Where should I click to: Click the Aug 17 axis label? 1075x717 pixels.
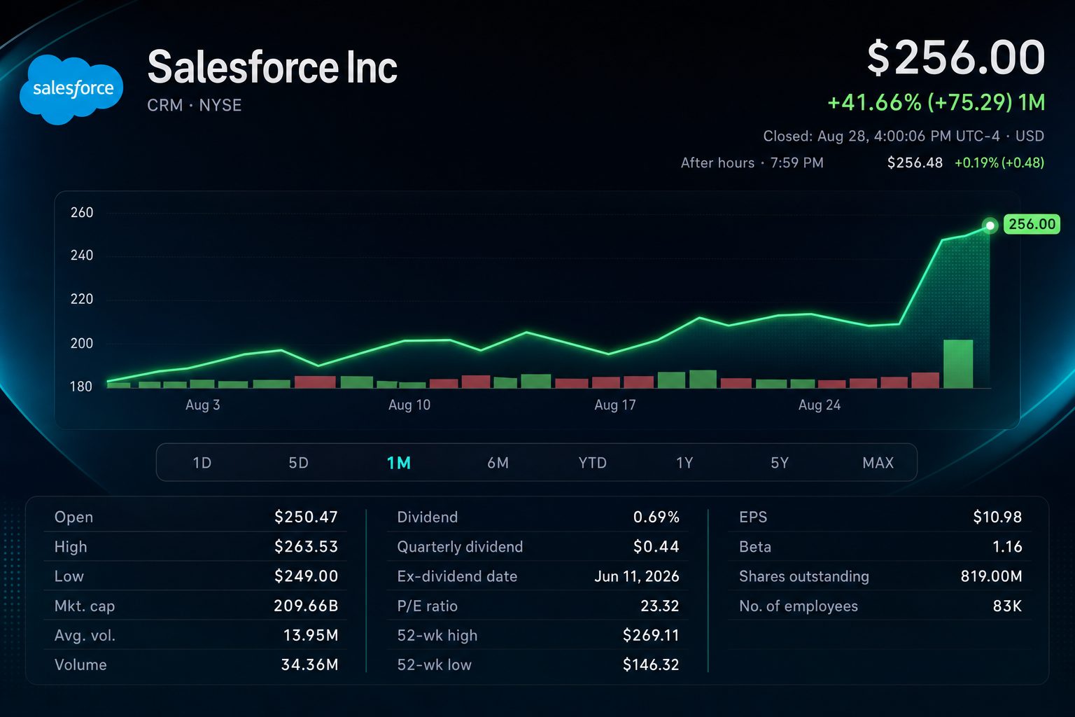point(615,405)
